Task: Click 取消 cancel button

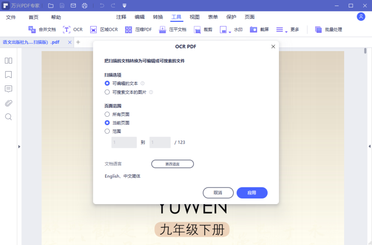Action: point(218,193)
